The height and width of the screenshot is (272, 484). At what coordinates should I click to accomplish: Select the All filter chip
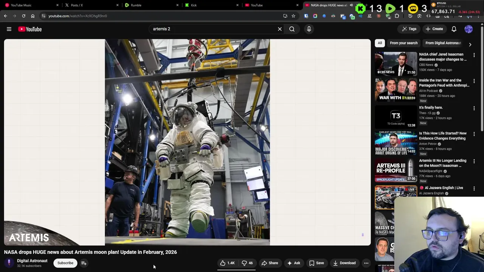pos(380,43)
